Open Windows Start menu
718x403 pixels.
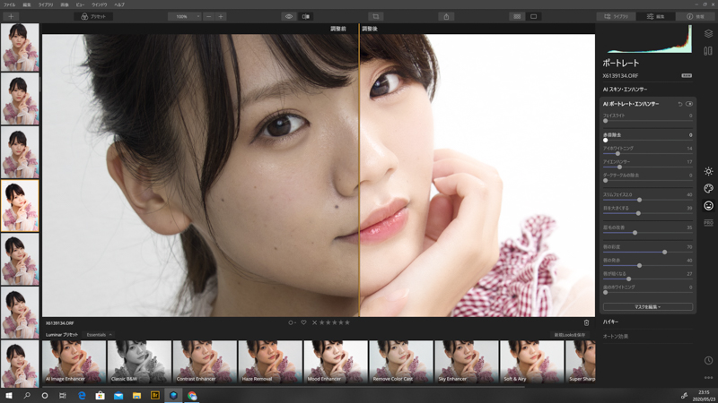[9, 396]
